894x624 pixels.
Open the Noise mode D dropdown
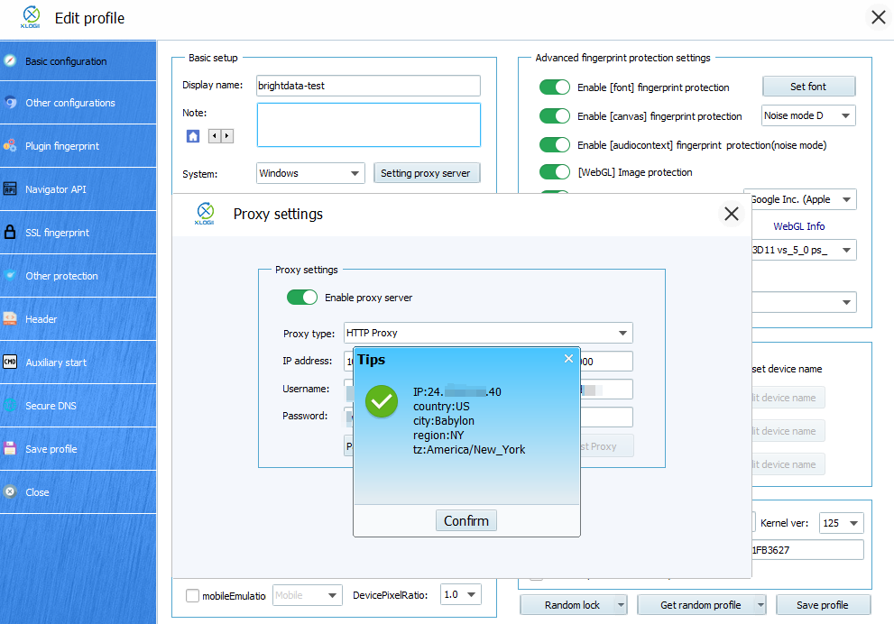pos(809,115)
